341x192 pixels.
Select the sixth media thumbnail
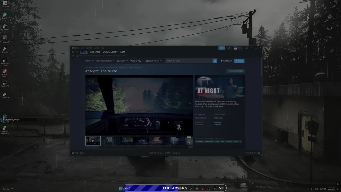[173, 141]
